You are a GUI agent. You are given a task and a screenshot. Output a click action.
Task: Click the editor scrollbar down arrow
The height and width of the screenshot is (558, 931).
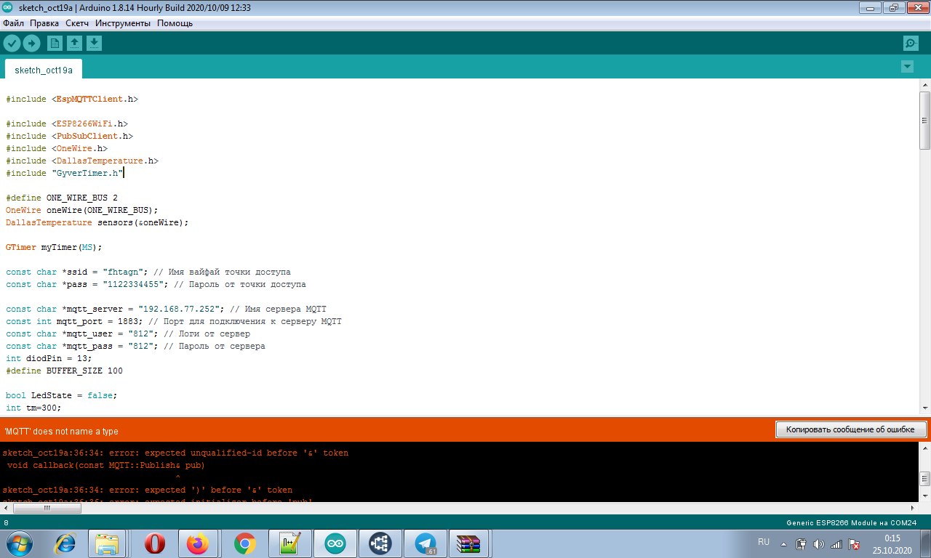[924, 409]
